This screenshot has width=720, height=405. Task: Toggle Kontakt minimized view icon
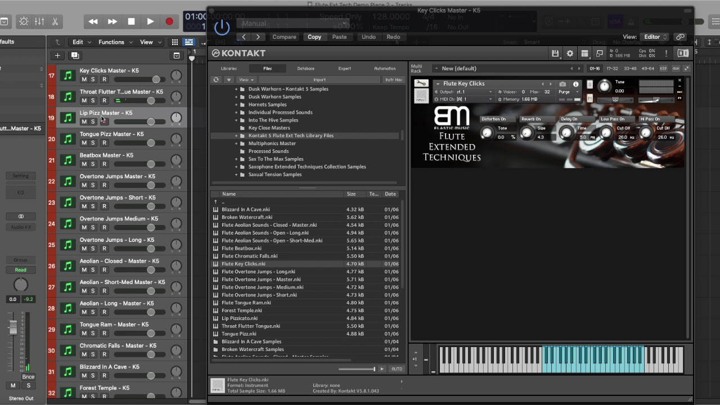click(x=599, y=53)
